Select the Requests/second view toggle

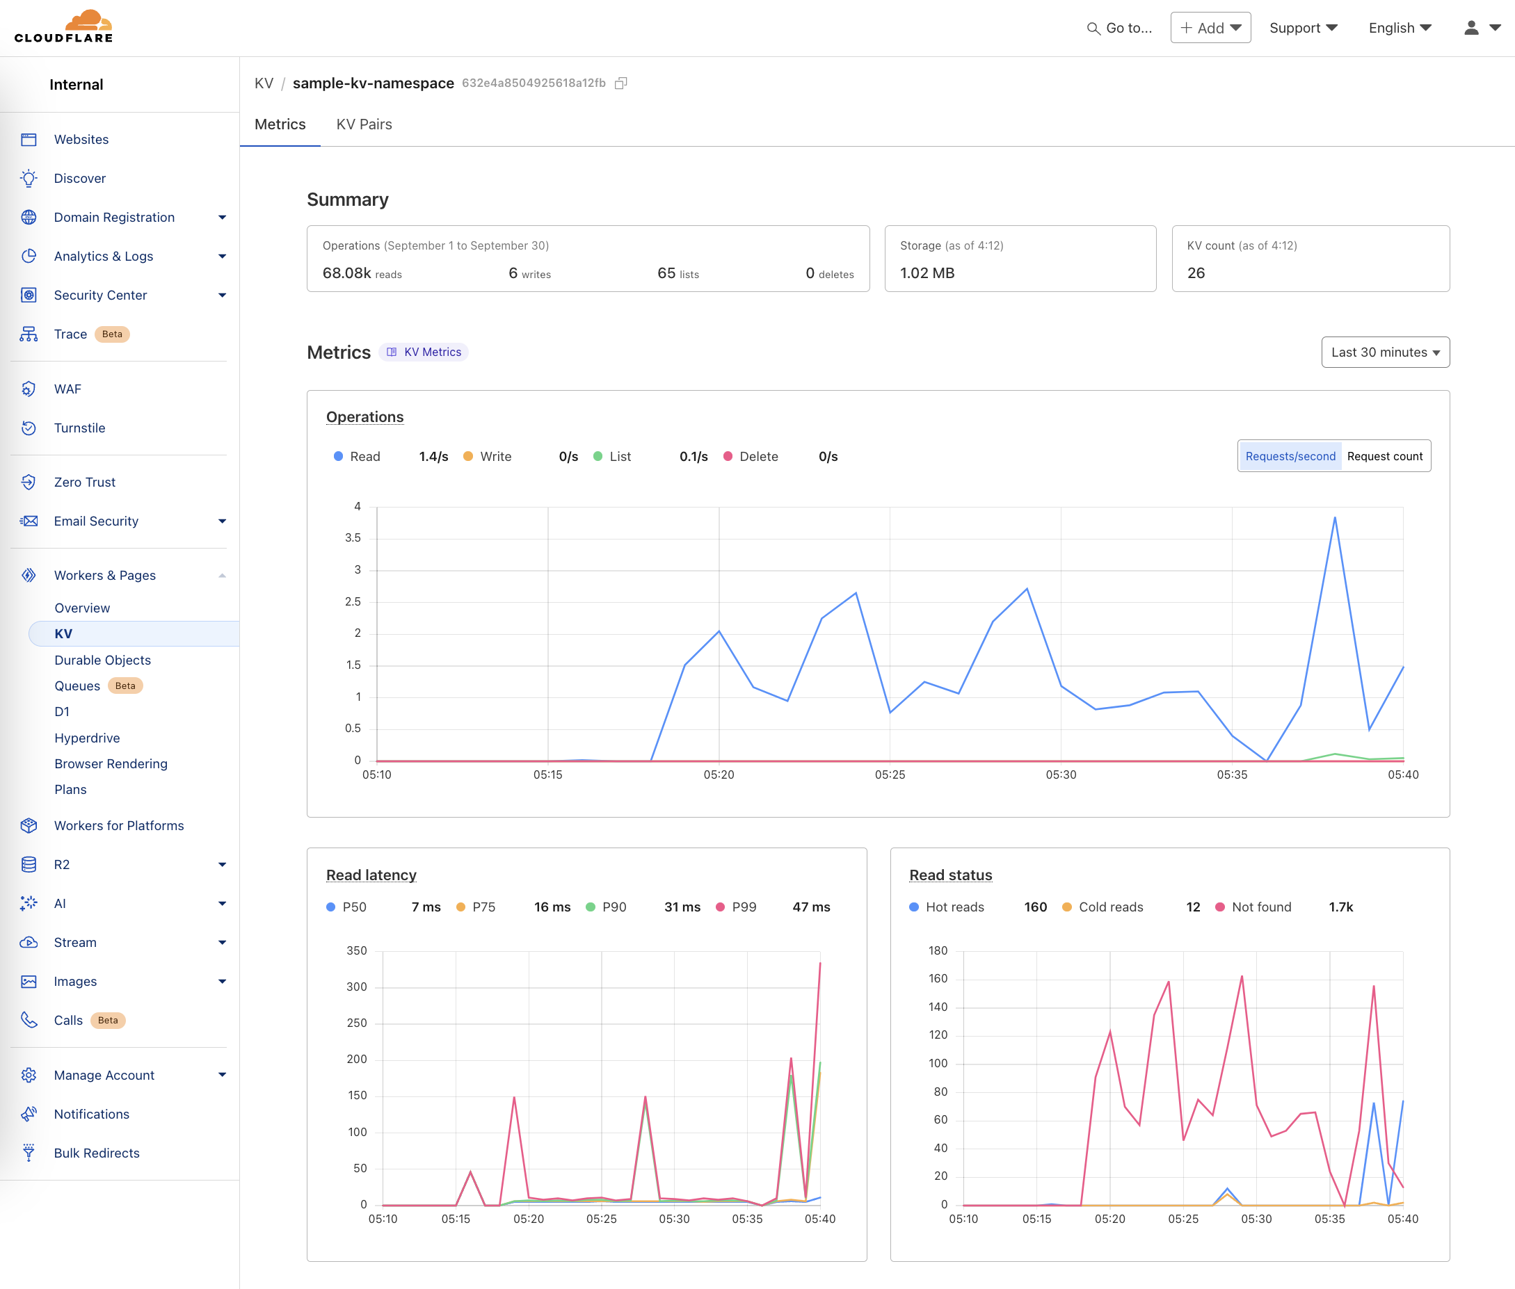(1290, 456)
